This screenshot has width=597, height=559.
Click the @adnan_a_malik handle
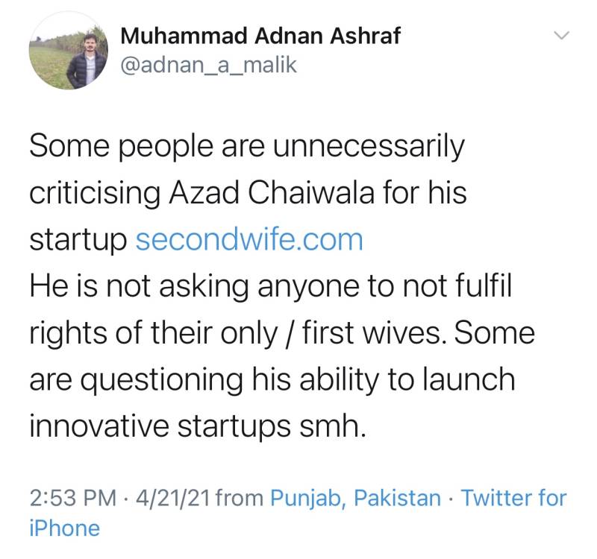(x=208, y=66)
